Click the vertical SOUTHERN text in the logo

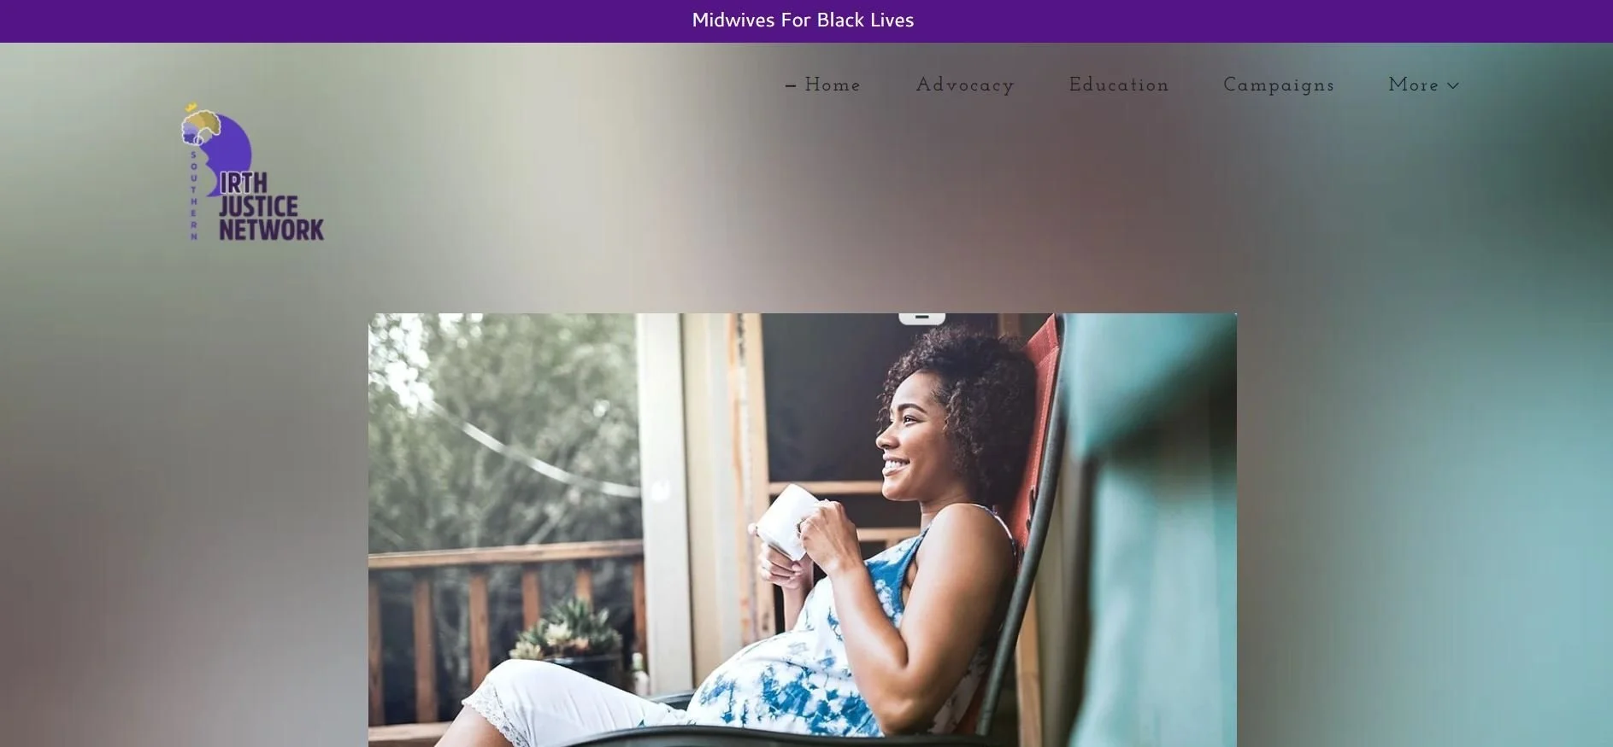(194, 196)
